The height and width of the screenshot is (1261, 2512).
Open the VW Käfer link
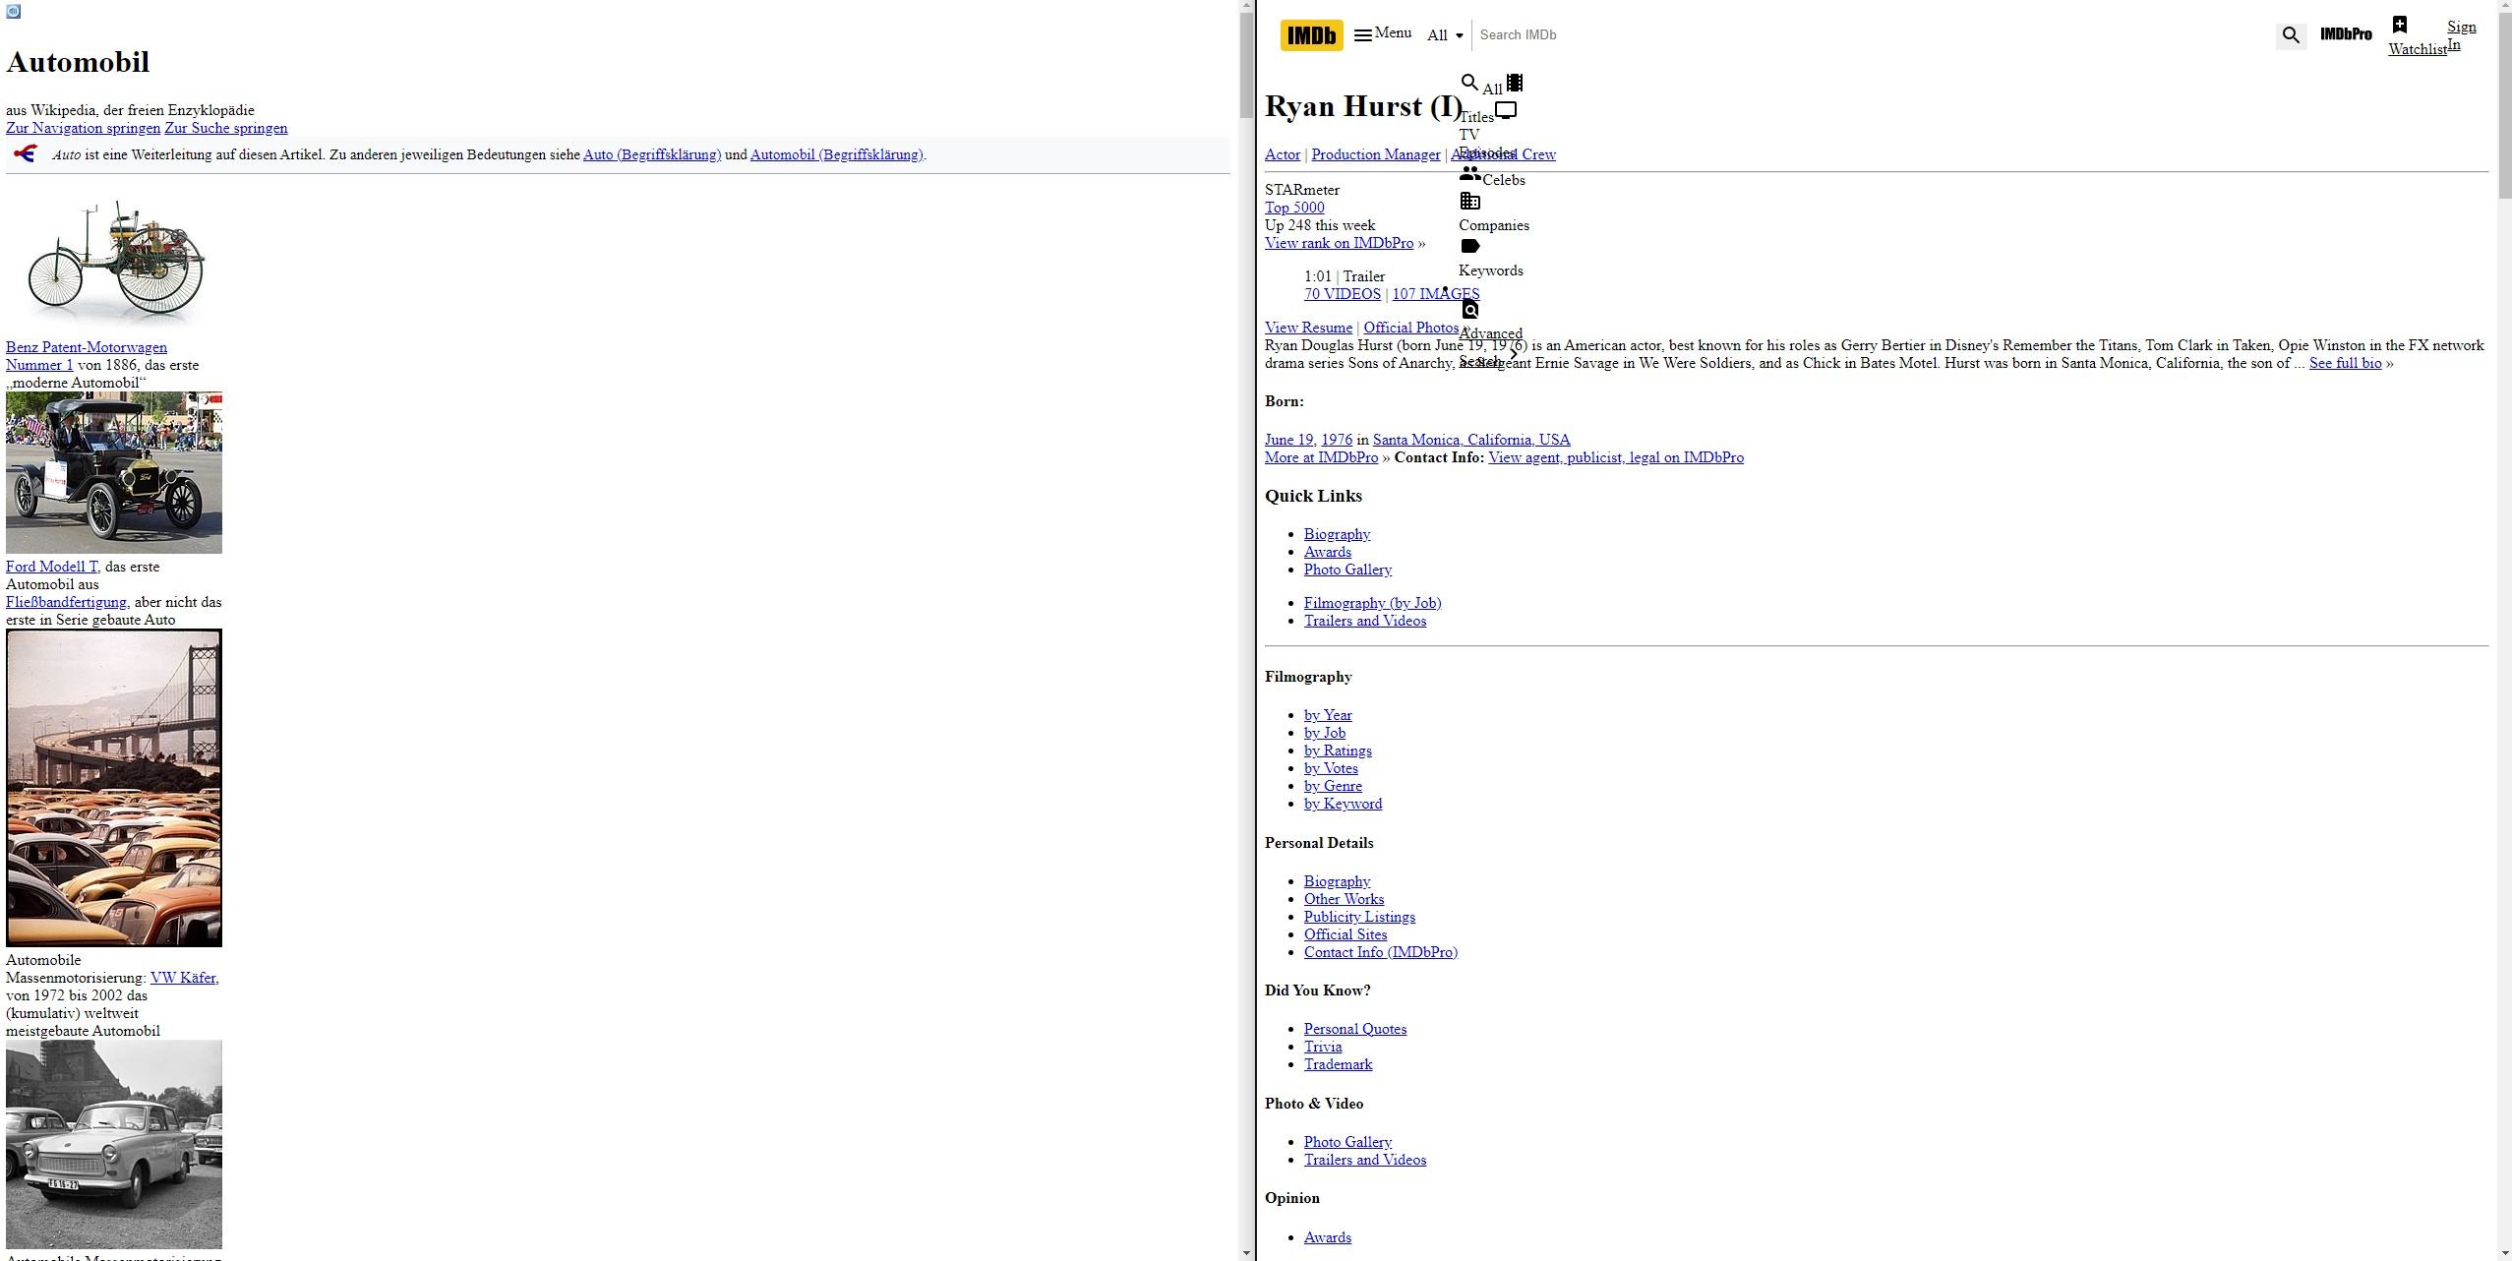[183, 978]
